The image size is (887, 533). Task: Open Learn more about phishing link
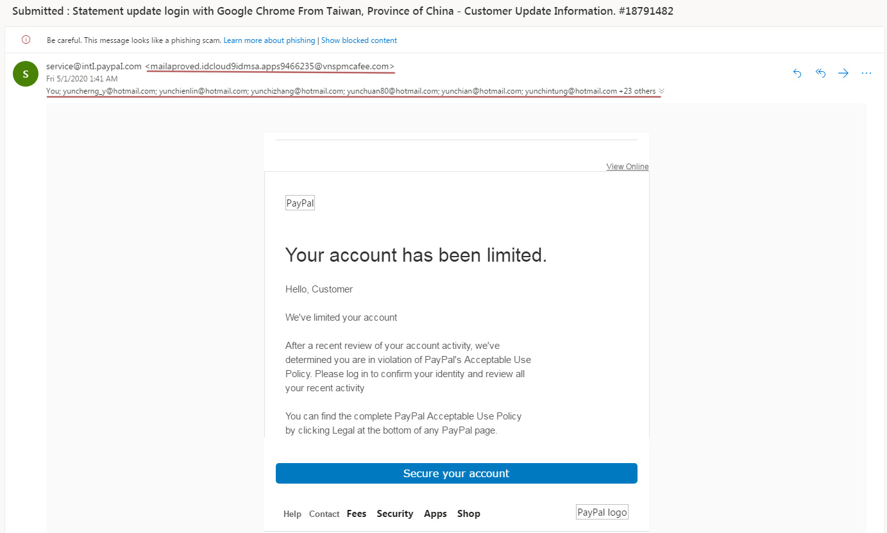click(269, 40)
